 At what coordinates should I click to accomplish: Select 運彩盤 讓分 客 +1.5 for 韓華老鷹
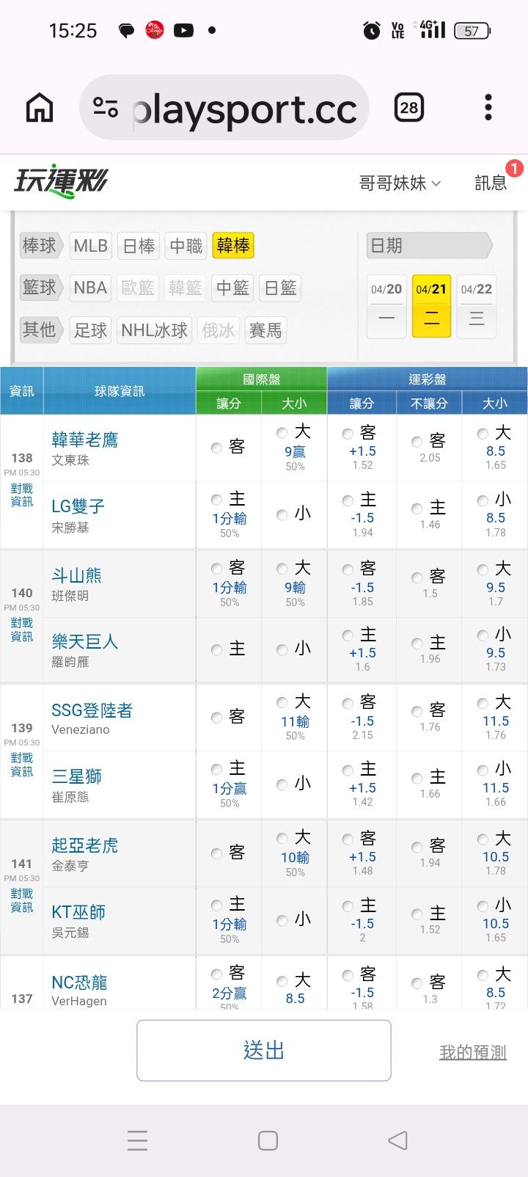coord(348,434)
